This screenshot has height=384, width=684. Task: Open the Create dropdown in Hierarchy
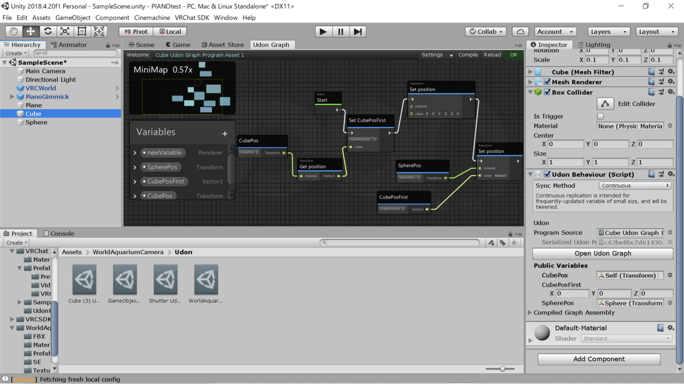tap(15, 53)
